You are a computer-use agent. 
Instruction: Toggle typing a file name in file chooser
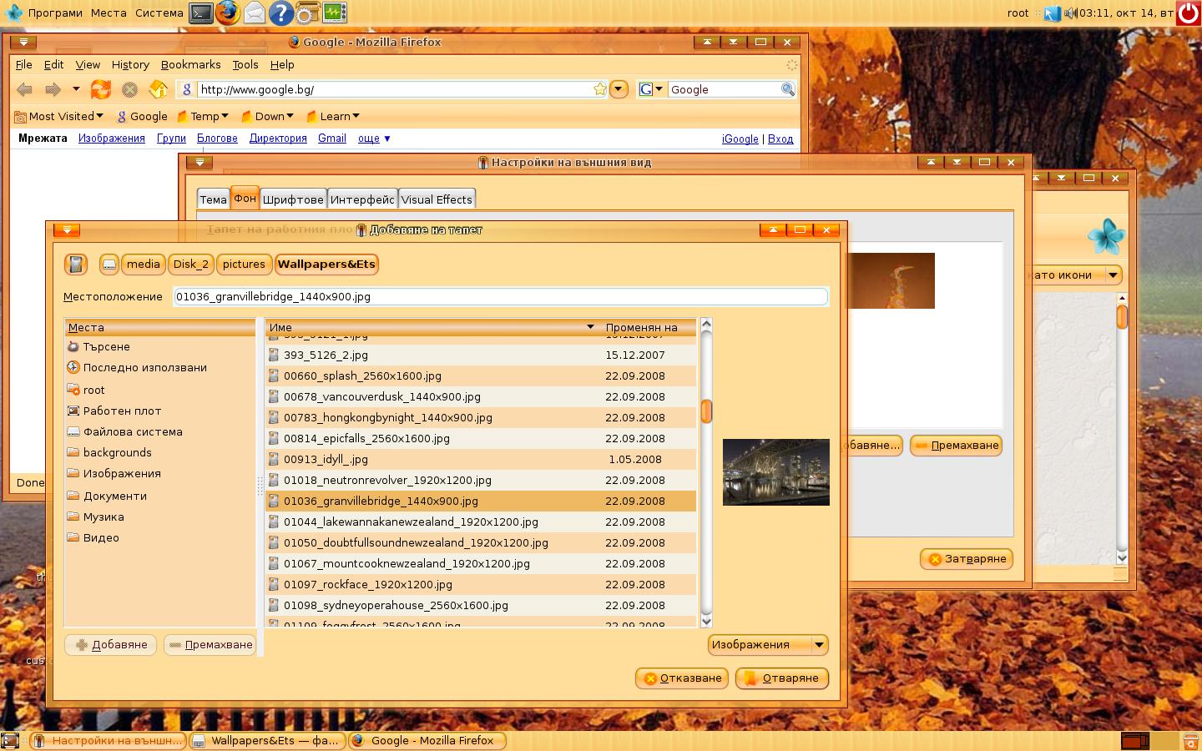click(x=76, y=265)
